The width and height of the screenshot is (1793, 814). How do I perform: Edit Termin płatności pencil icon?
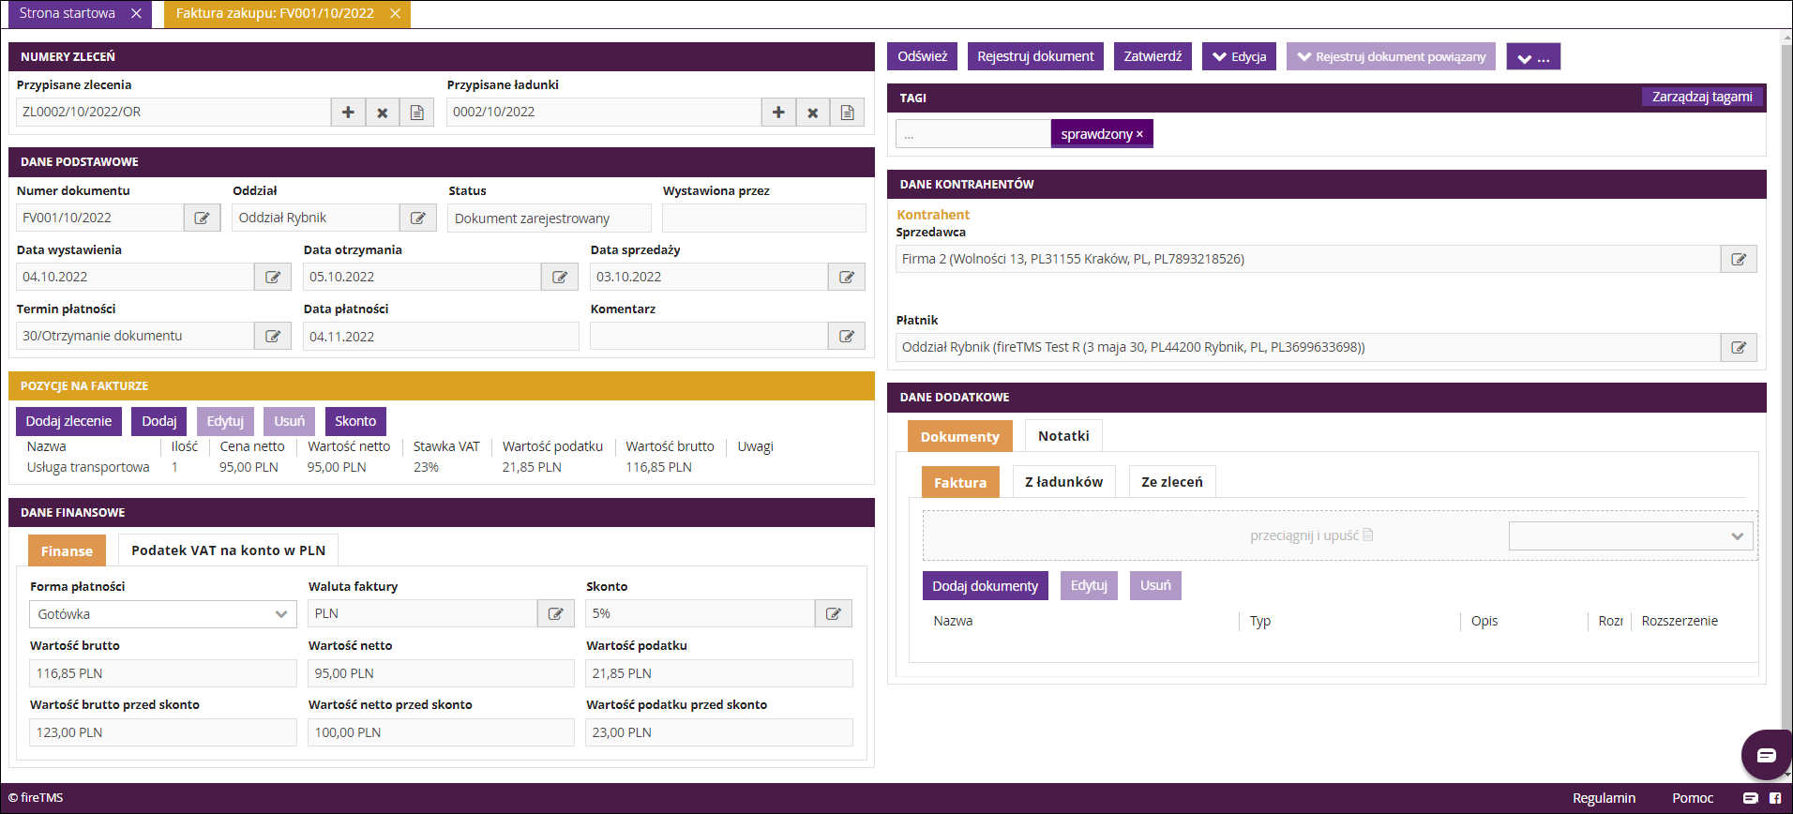[273, 337]
